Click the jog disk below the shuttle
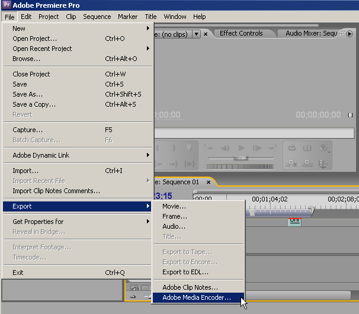This screenshot has height=314, width=359. [x=240, y=166]
